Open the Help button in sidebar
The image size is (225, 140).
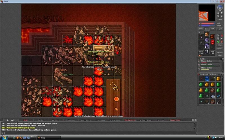(220, 56)
